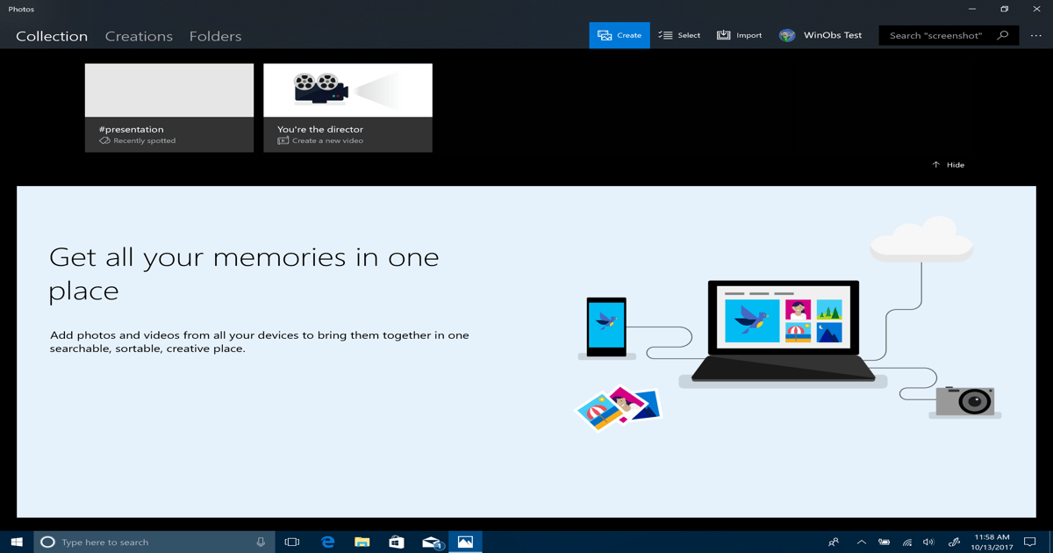Screen dimensions: 1053x553
Task: Click the network icon in the tray
Action: 906,542
